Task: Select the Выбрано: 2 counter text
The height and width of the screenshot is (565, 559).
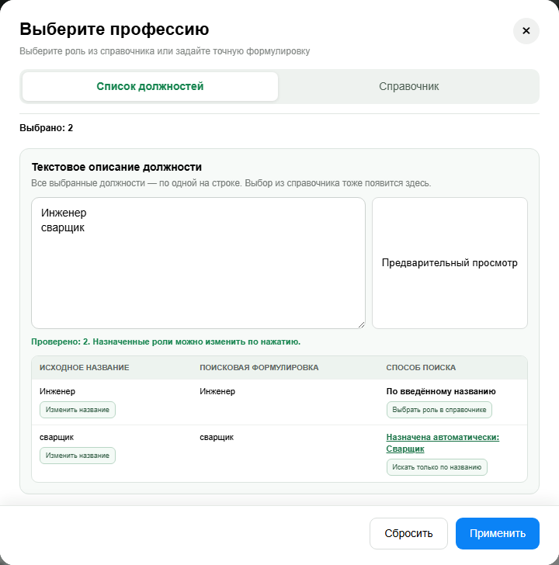Action: pos(46,128)
